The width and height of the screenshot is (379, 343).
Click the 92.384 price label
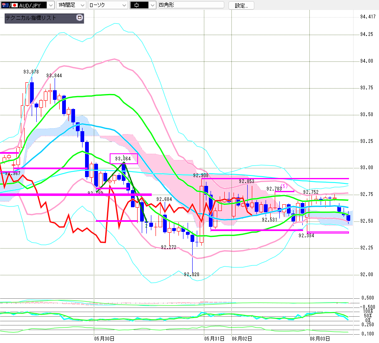(x=306, y=236)
